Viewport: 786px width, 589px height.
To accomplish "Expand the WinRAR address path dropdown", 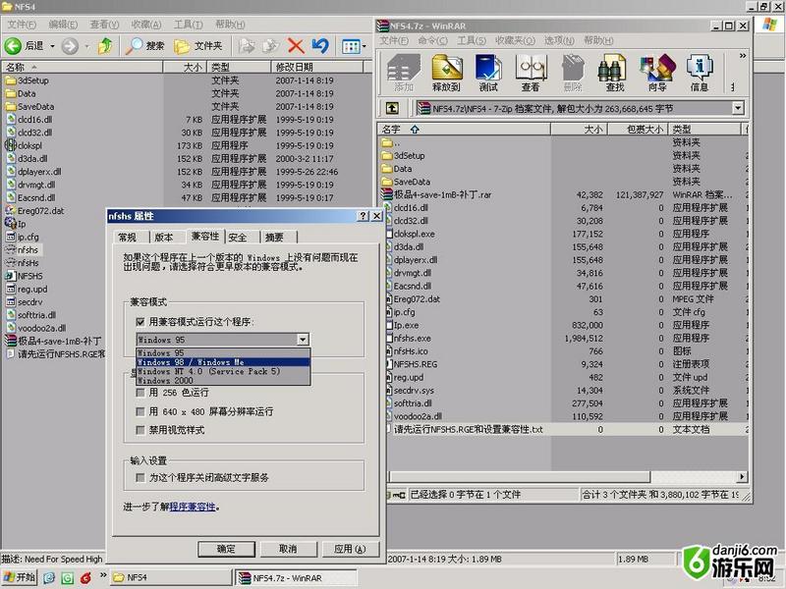I will [x=738, y=108].
